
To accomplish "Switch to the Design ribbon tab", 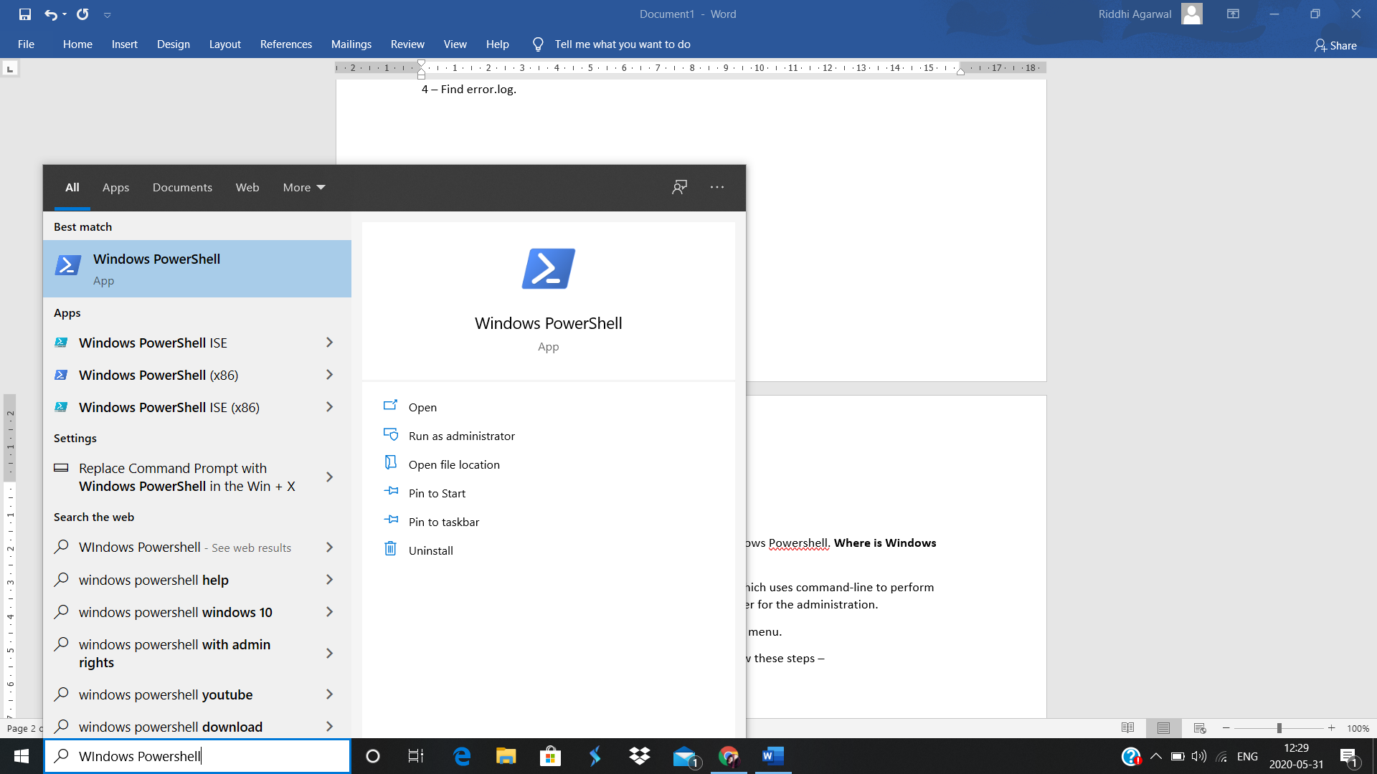I will click(174, 44).
